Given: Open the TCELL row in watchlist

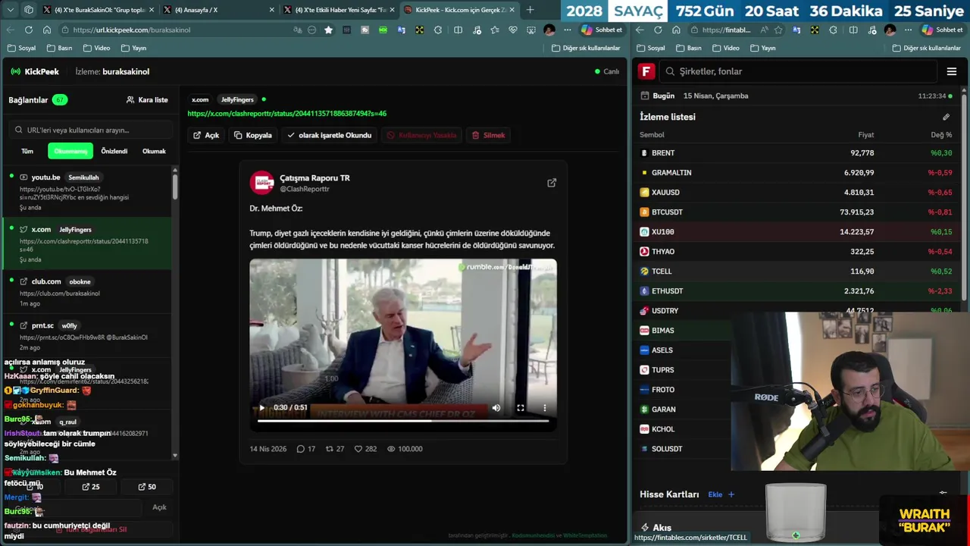Looking at the screenshot, I should (x=796, y=271).
